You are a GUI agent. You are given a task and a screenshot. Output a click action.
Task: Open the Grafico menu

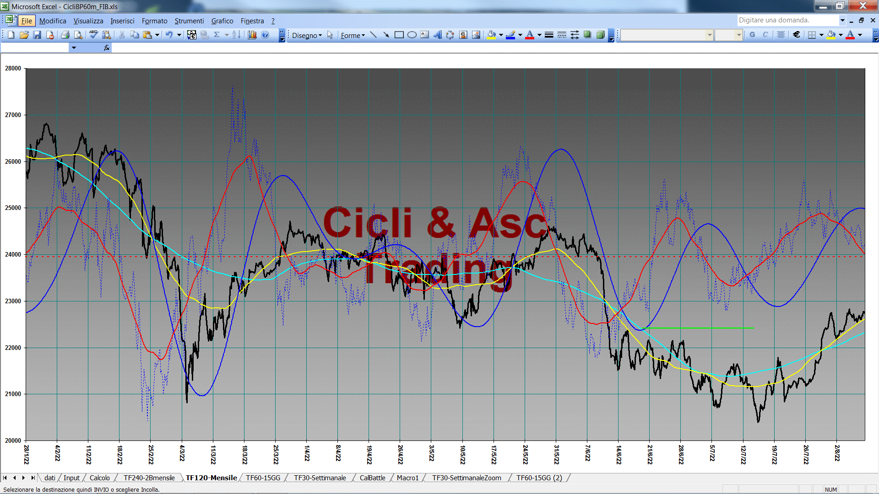(x=222, y=21)
